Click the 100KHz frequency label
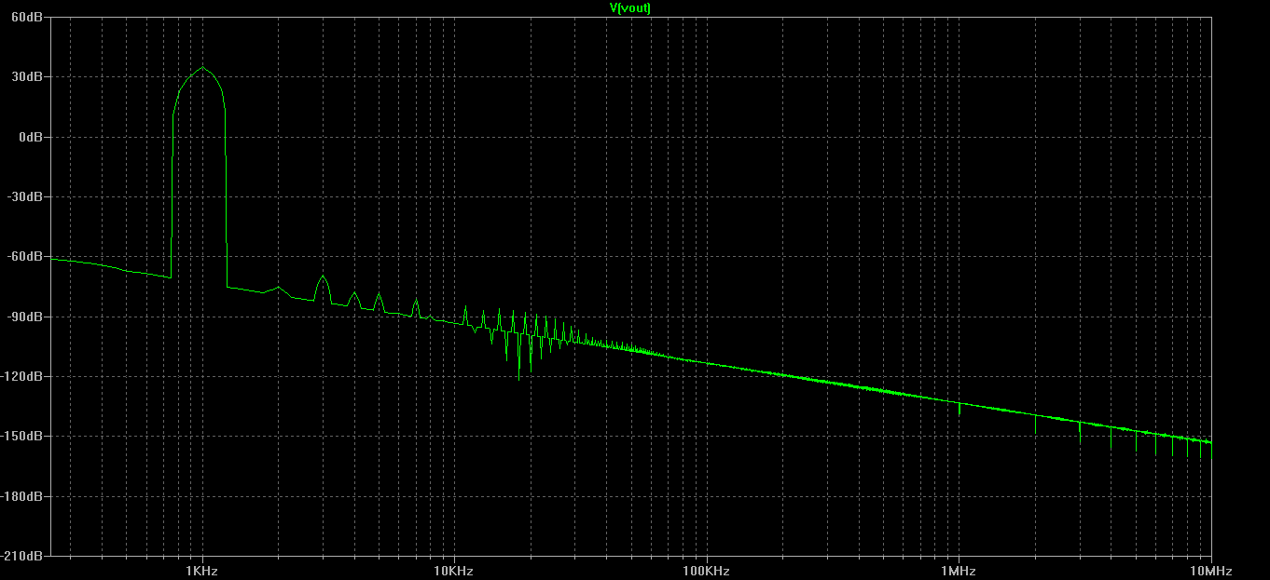 click(706, 570)
